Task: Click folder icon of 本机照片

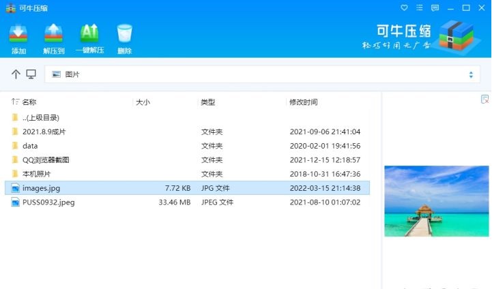Action: 15,174
